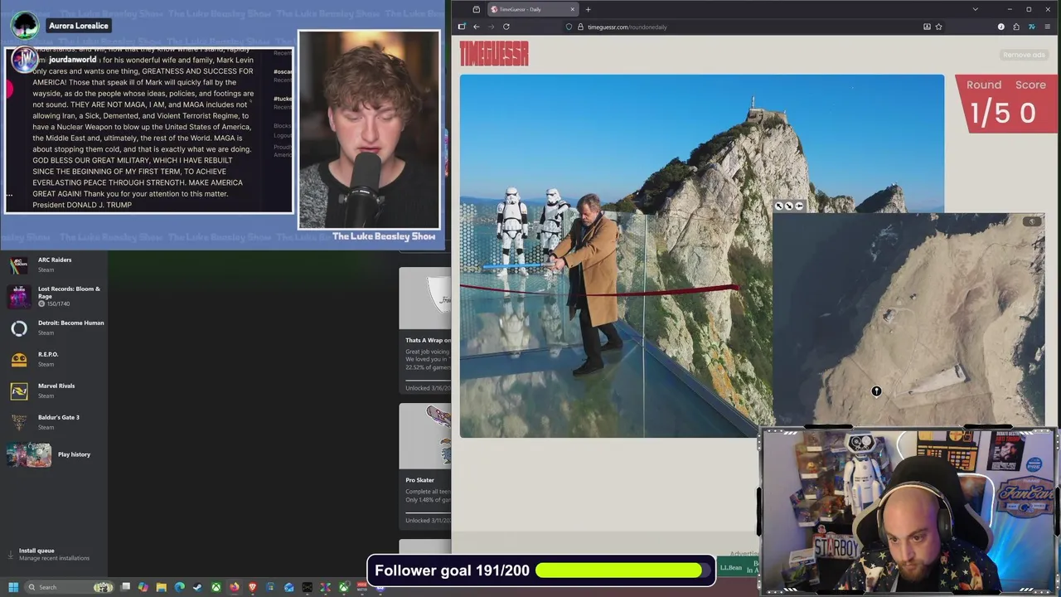Select R.E.P.O. in the games list
The image size is (1061, 597).
[x=54, y=359]
